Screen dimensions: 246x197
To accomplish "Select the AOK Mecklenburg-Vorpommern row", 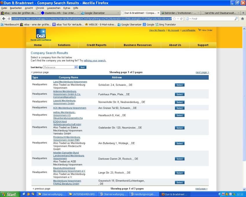I will click(180, 108).
